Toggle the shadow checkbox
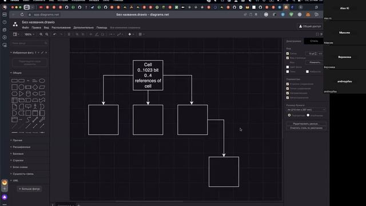Viewport: 366px width, 206px height. (288, 72)
